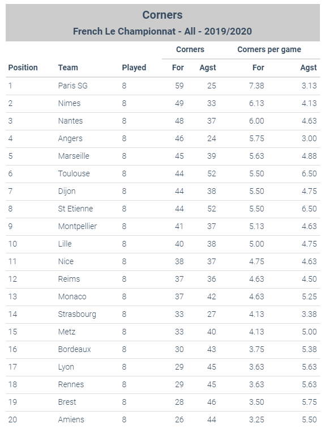The height and width of the screenshot is (428, 325).
Task: Click the Position column header
Action: (23, 67)
